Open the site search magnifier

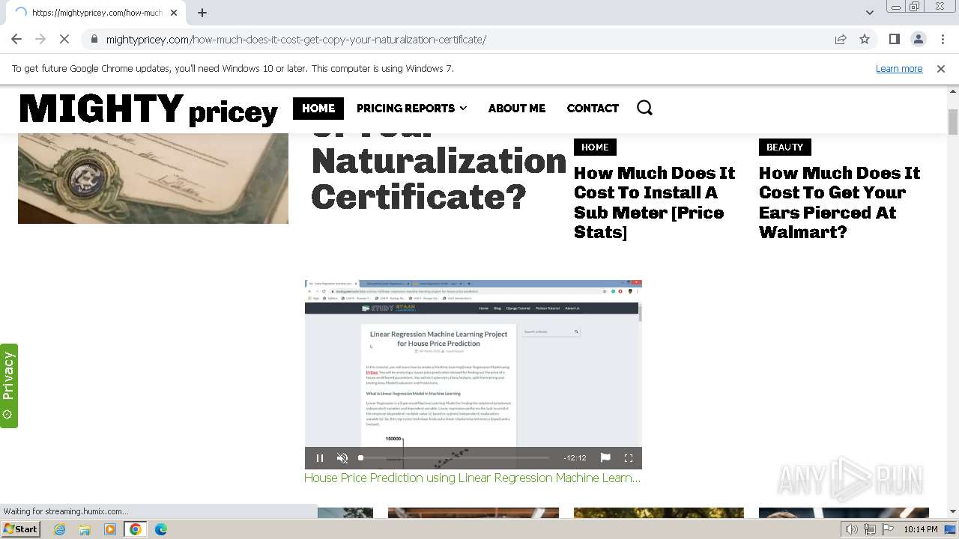(644, 108)
